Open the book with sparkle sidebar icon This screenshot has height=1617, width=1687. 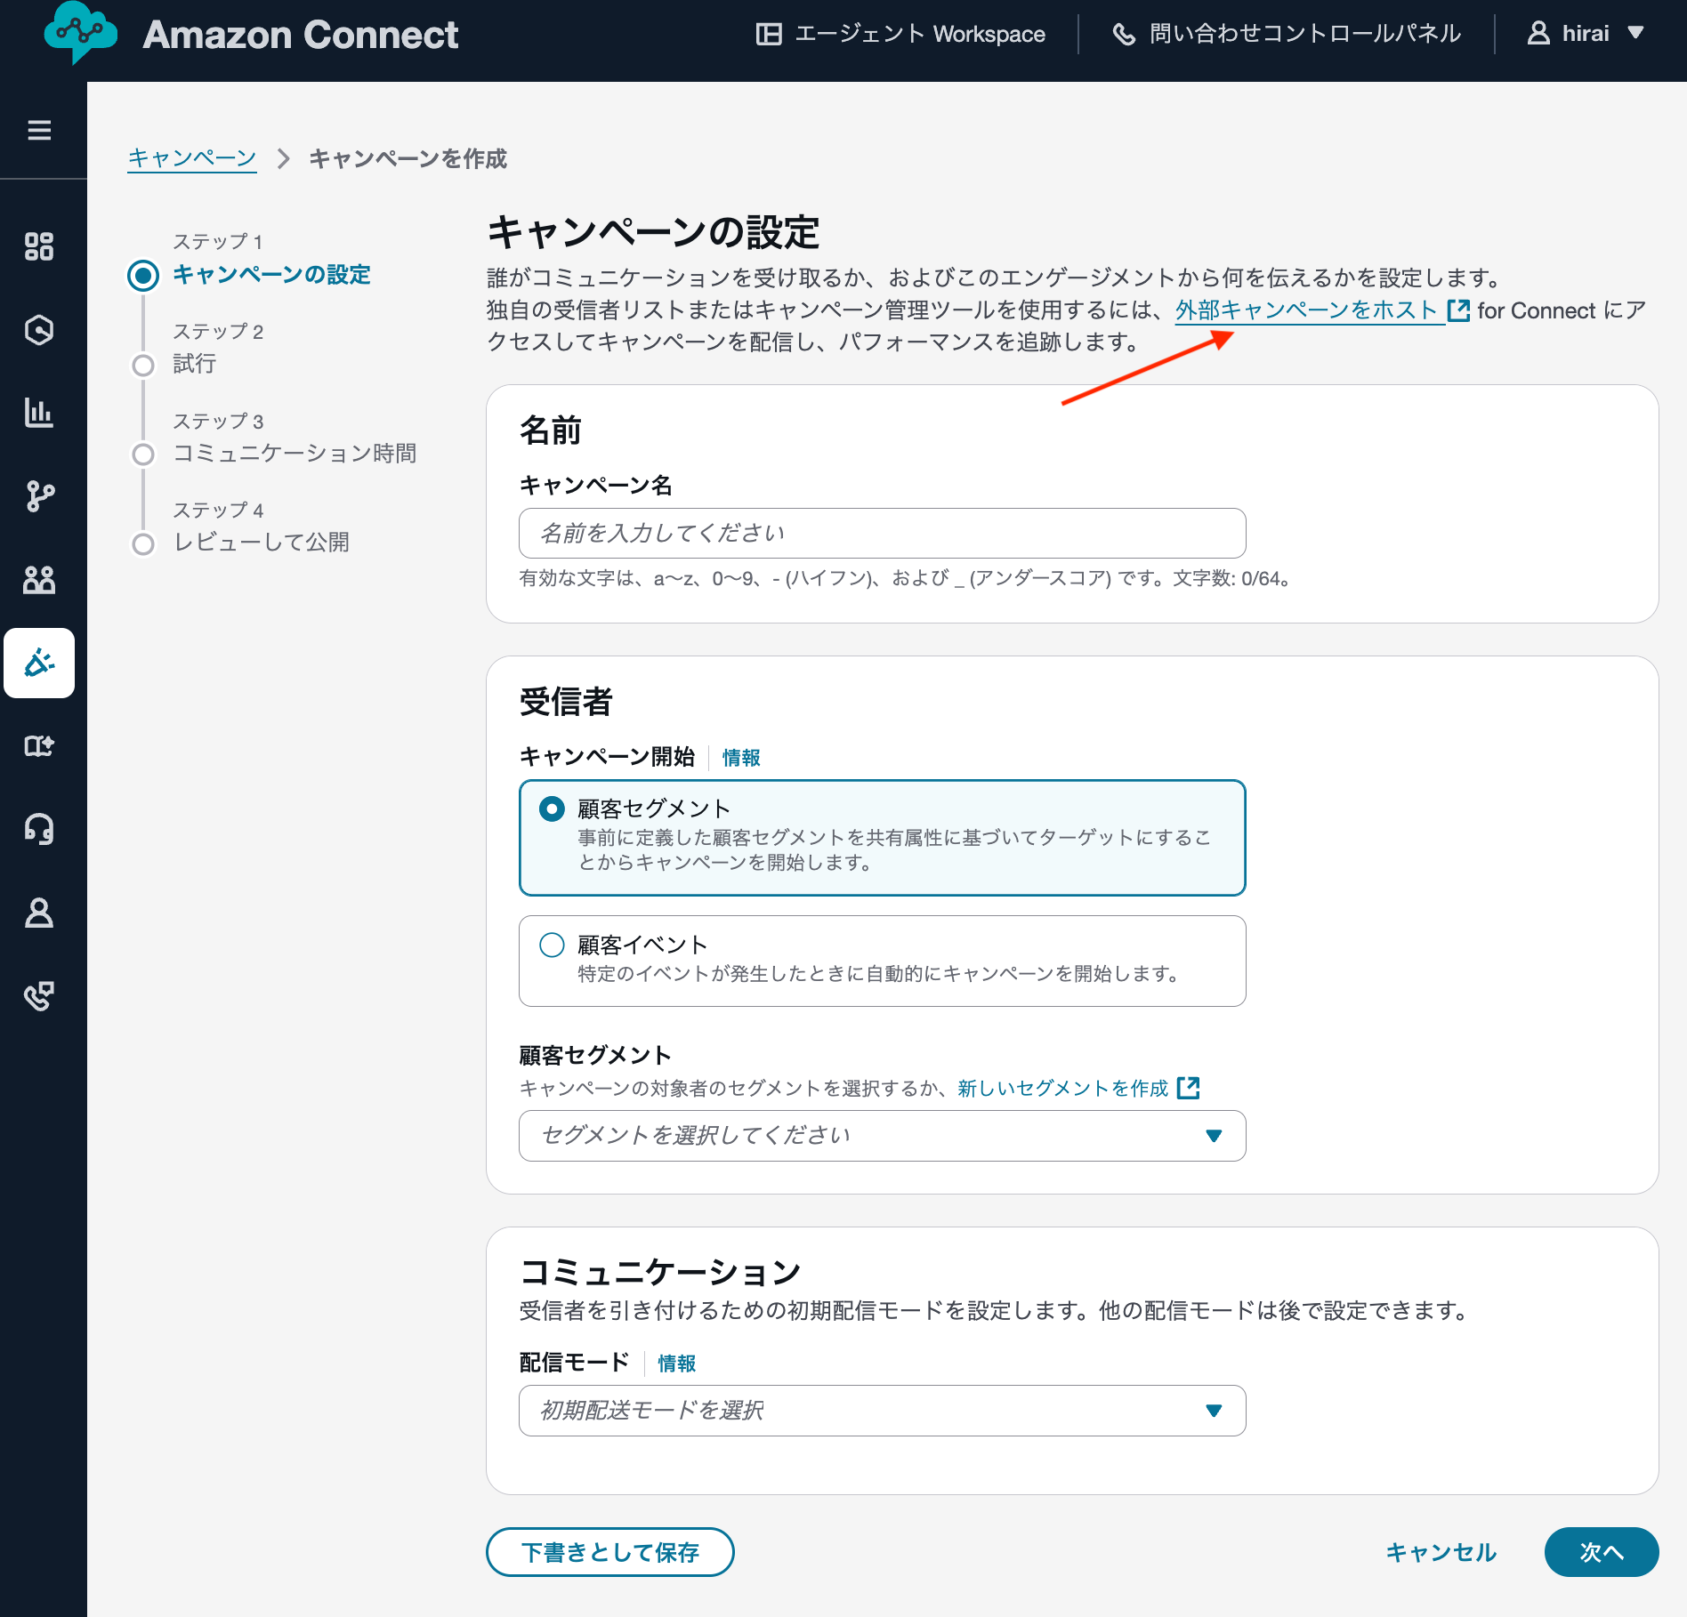(39, 745)
